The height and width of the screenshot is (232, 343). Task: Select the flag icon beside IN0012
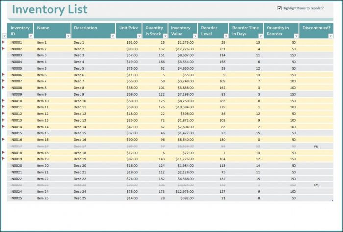click(3, 114)
